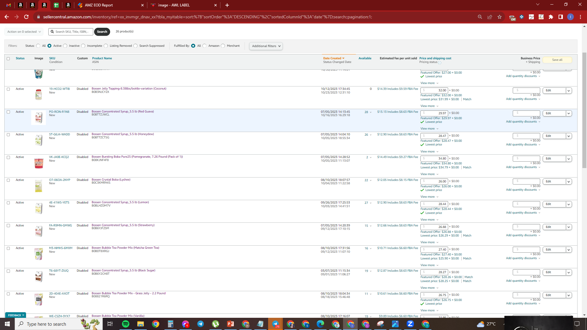
Task: Open the Windows Start menu
Action: [x=7, y=324]
